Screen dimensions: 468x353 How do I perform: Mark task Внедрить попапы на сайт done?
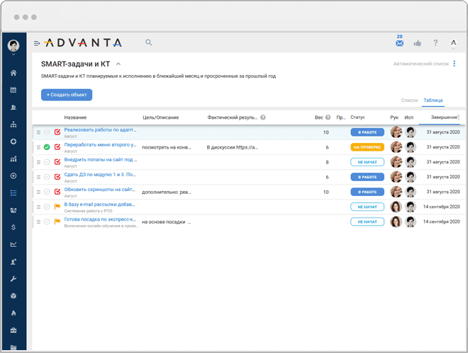tap(47, 162)
